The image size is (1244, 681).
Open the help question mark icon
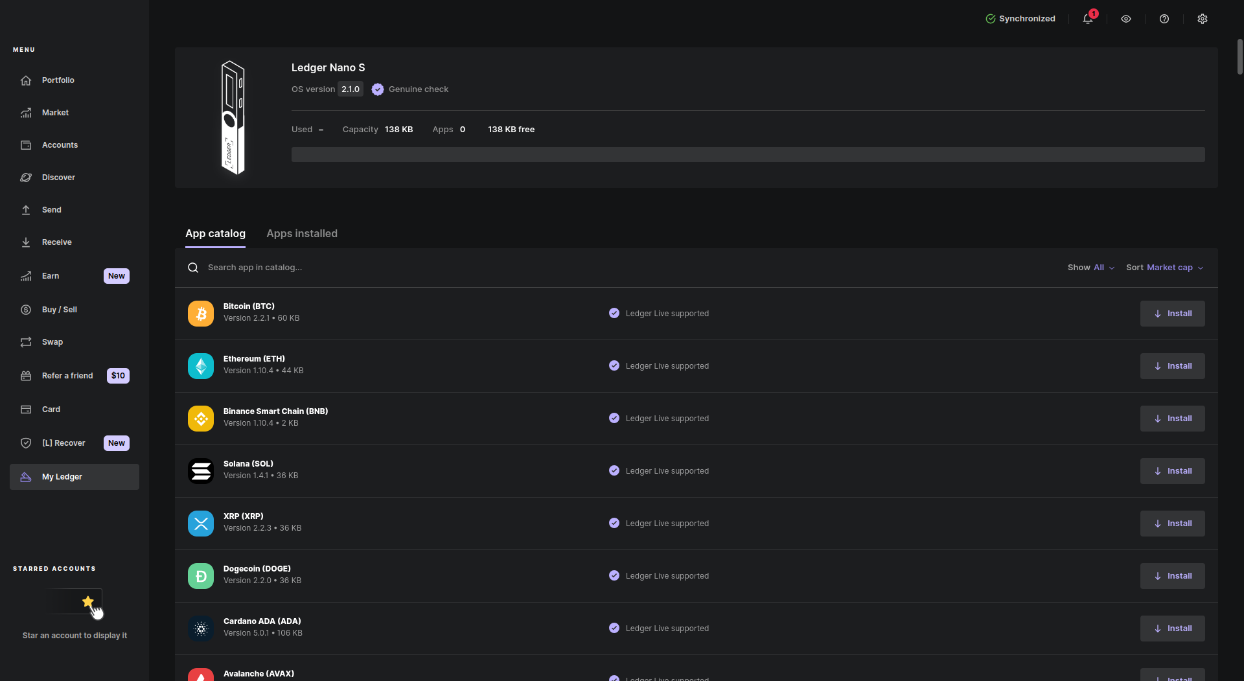coord(1164,19)
